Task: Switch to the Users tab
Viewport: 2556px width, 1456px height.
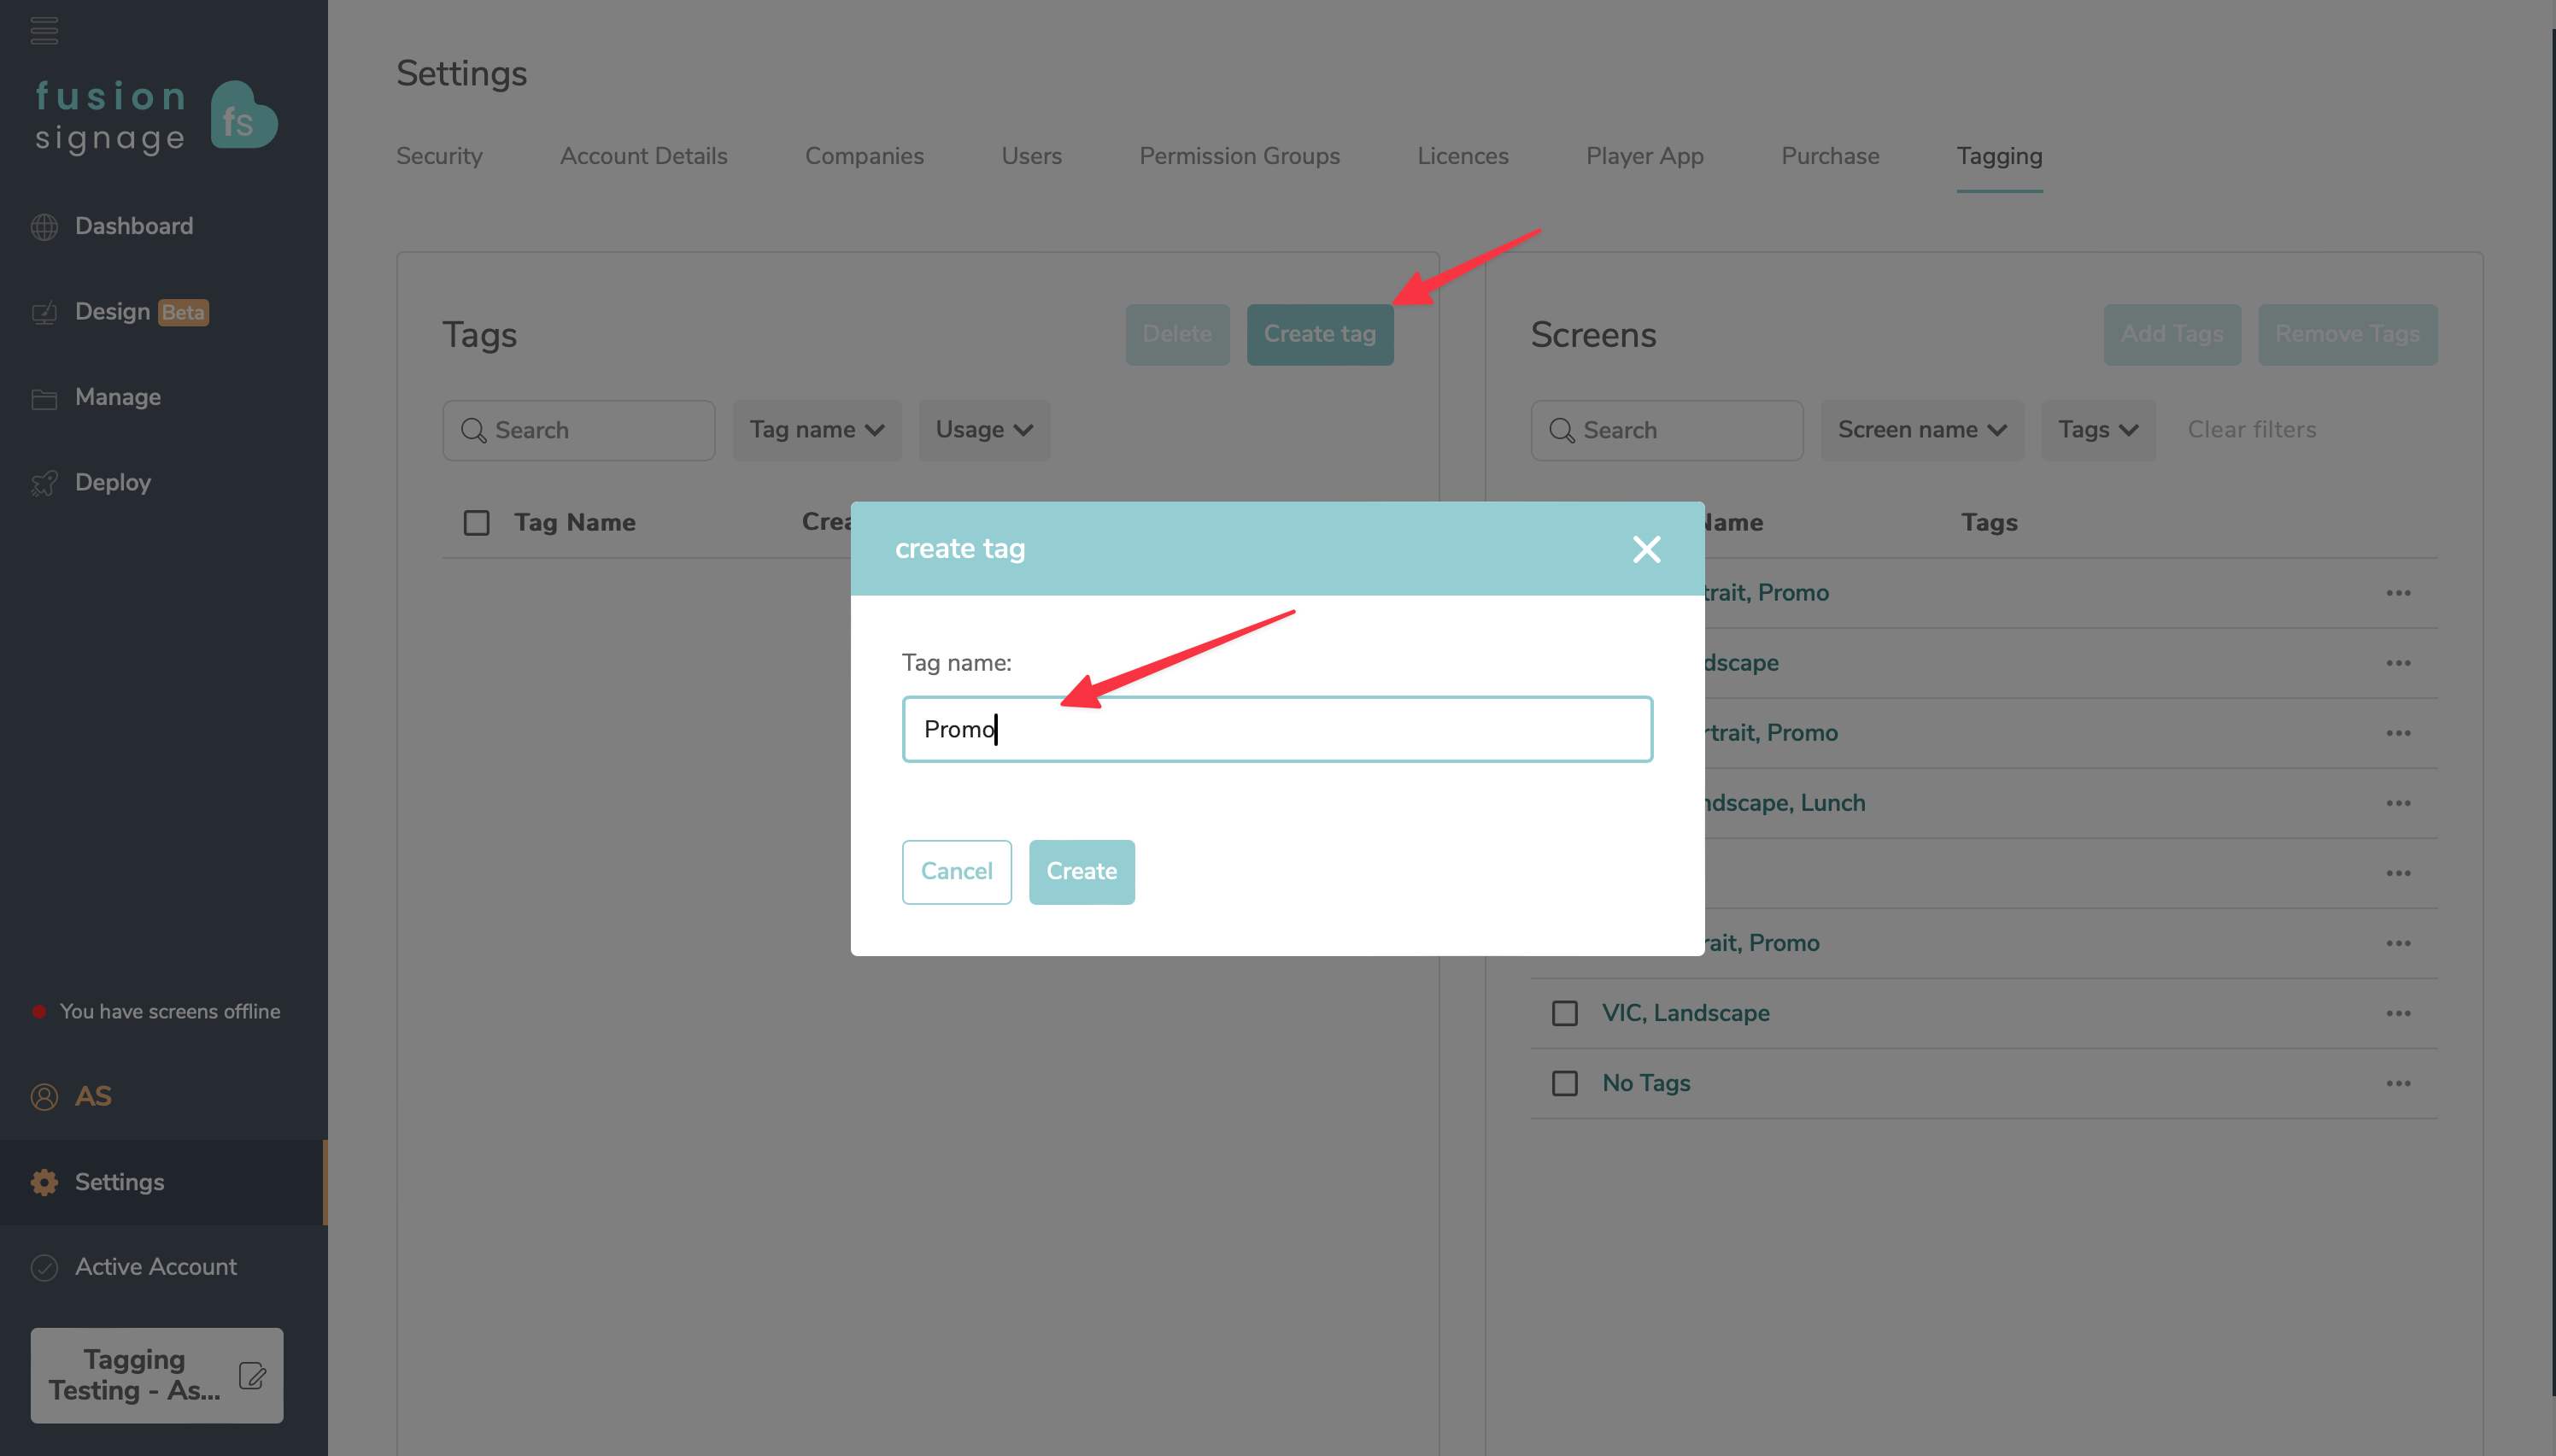Action: pos(1032,156)
